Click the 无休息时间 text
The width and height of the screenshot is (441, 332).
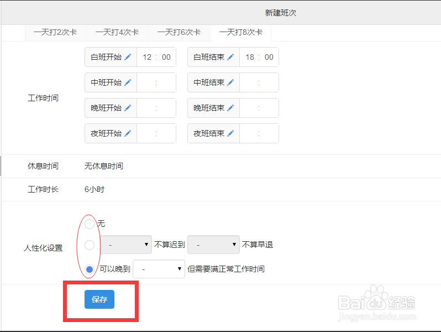click(x=104, y=166)
